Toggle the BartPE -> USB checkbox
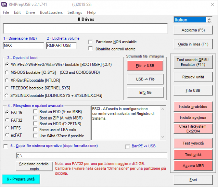The image size is (218, 187). pos(128,147)
